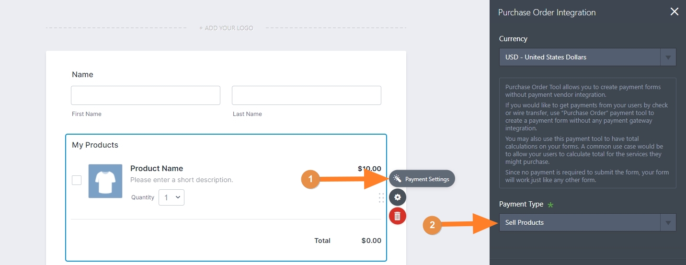Delete the My Products field via trash icon
This screenshot has width=686, height=265.
[x=397, y=216]
